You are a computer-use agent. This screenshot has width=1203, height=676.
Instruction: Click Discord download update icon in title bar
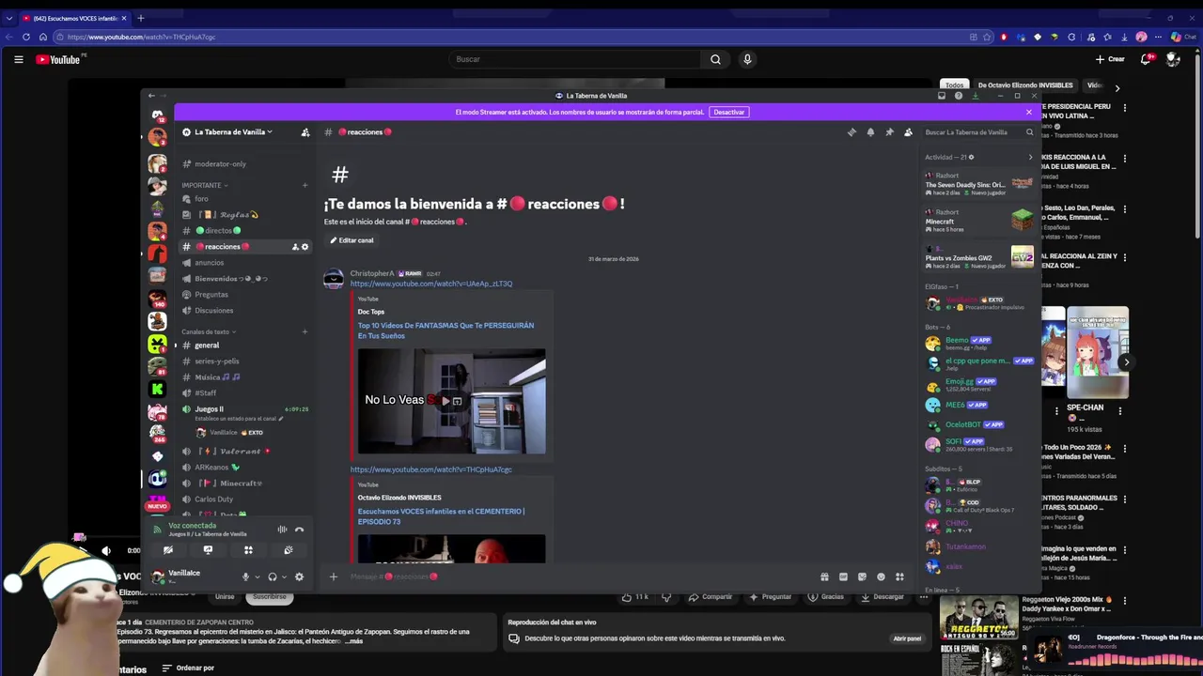(976, 96)
